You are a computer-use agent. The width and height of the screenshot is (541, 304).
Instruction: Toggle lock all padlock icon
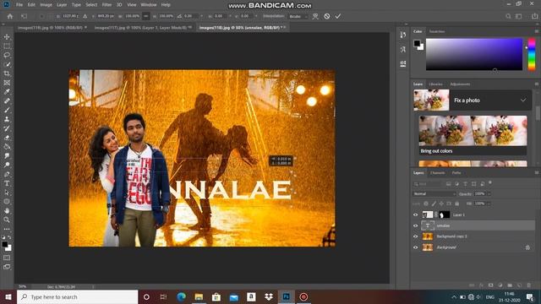point(456,204)
